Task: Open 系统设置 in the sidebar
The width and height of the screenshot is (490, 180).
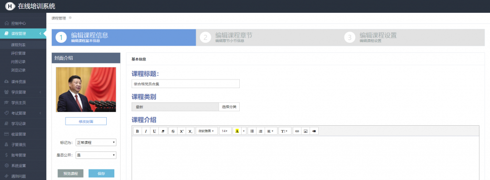Action: point(23,166)
